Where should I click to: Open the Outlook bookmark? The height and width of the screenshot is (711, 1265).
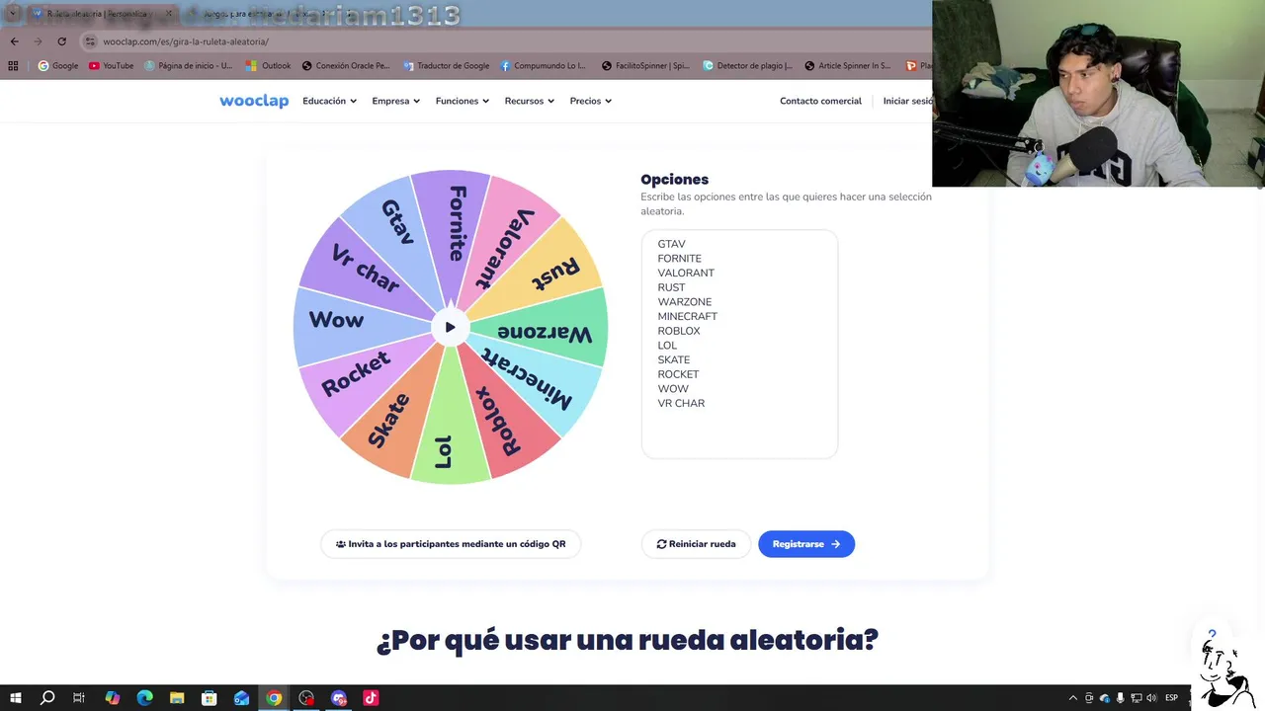pos(269,66)
